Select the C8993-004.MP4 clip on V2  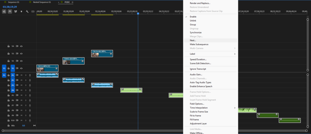(73, 61)
